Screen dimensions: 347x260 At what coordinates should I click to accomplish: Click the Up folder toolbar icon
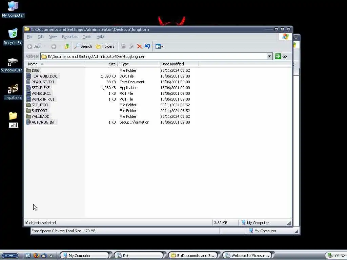tap(67, 46)
